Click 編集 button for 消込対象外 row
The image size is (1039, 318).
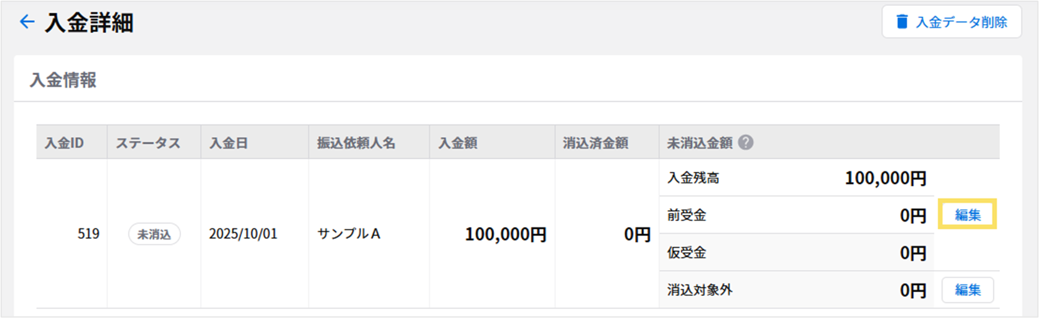967,290
